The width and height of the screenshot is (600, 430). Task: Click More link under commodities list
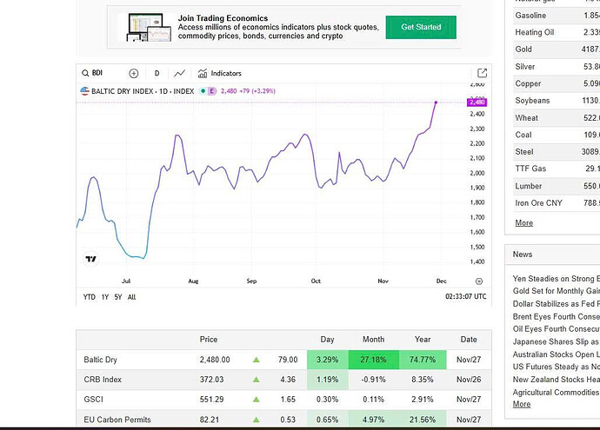click(x=523, y=223)
